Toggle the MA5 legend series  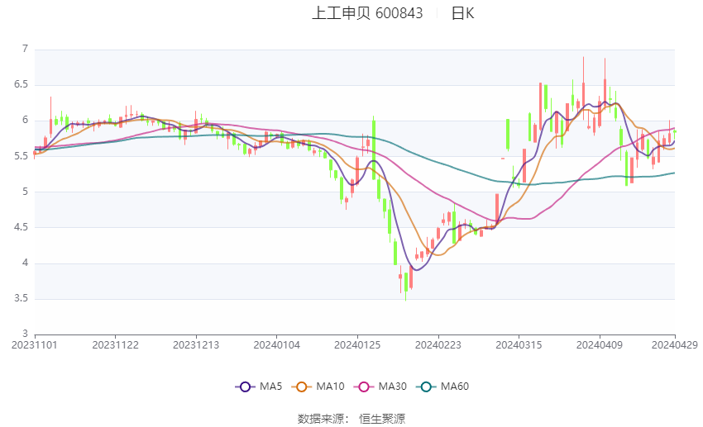[x=259, y=387]
